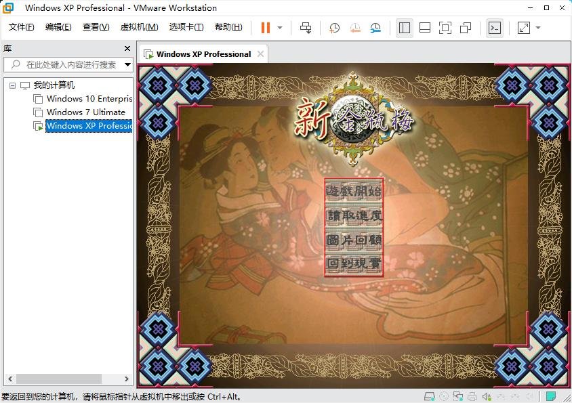Click the library scrollbar left arrow
572x403 pixels.
coord(10,379)
